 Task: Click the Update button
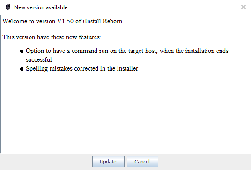point(108,162)
